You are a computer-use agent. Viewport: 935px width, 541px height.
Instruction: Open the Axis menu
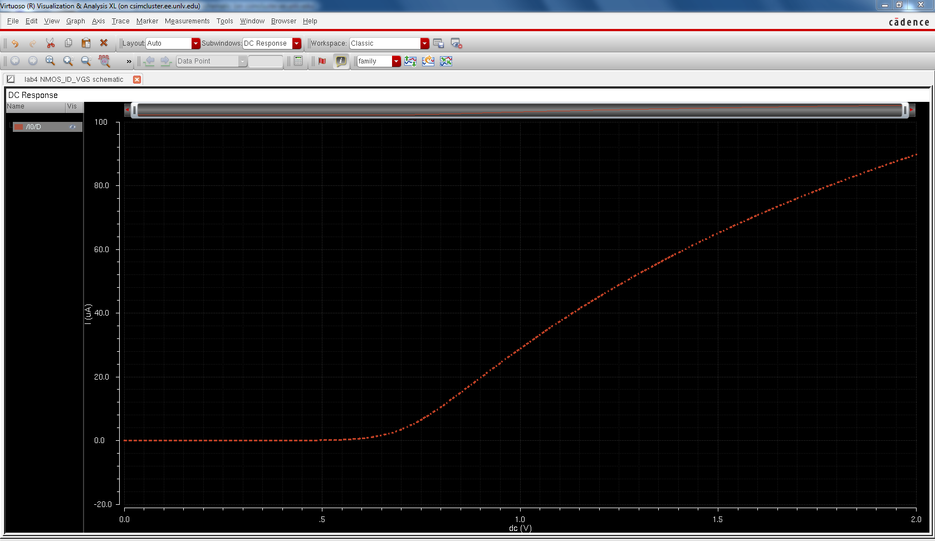(99, 21)
